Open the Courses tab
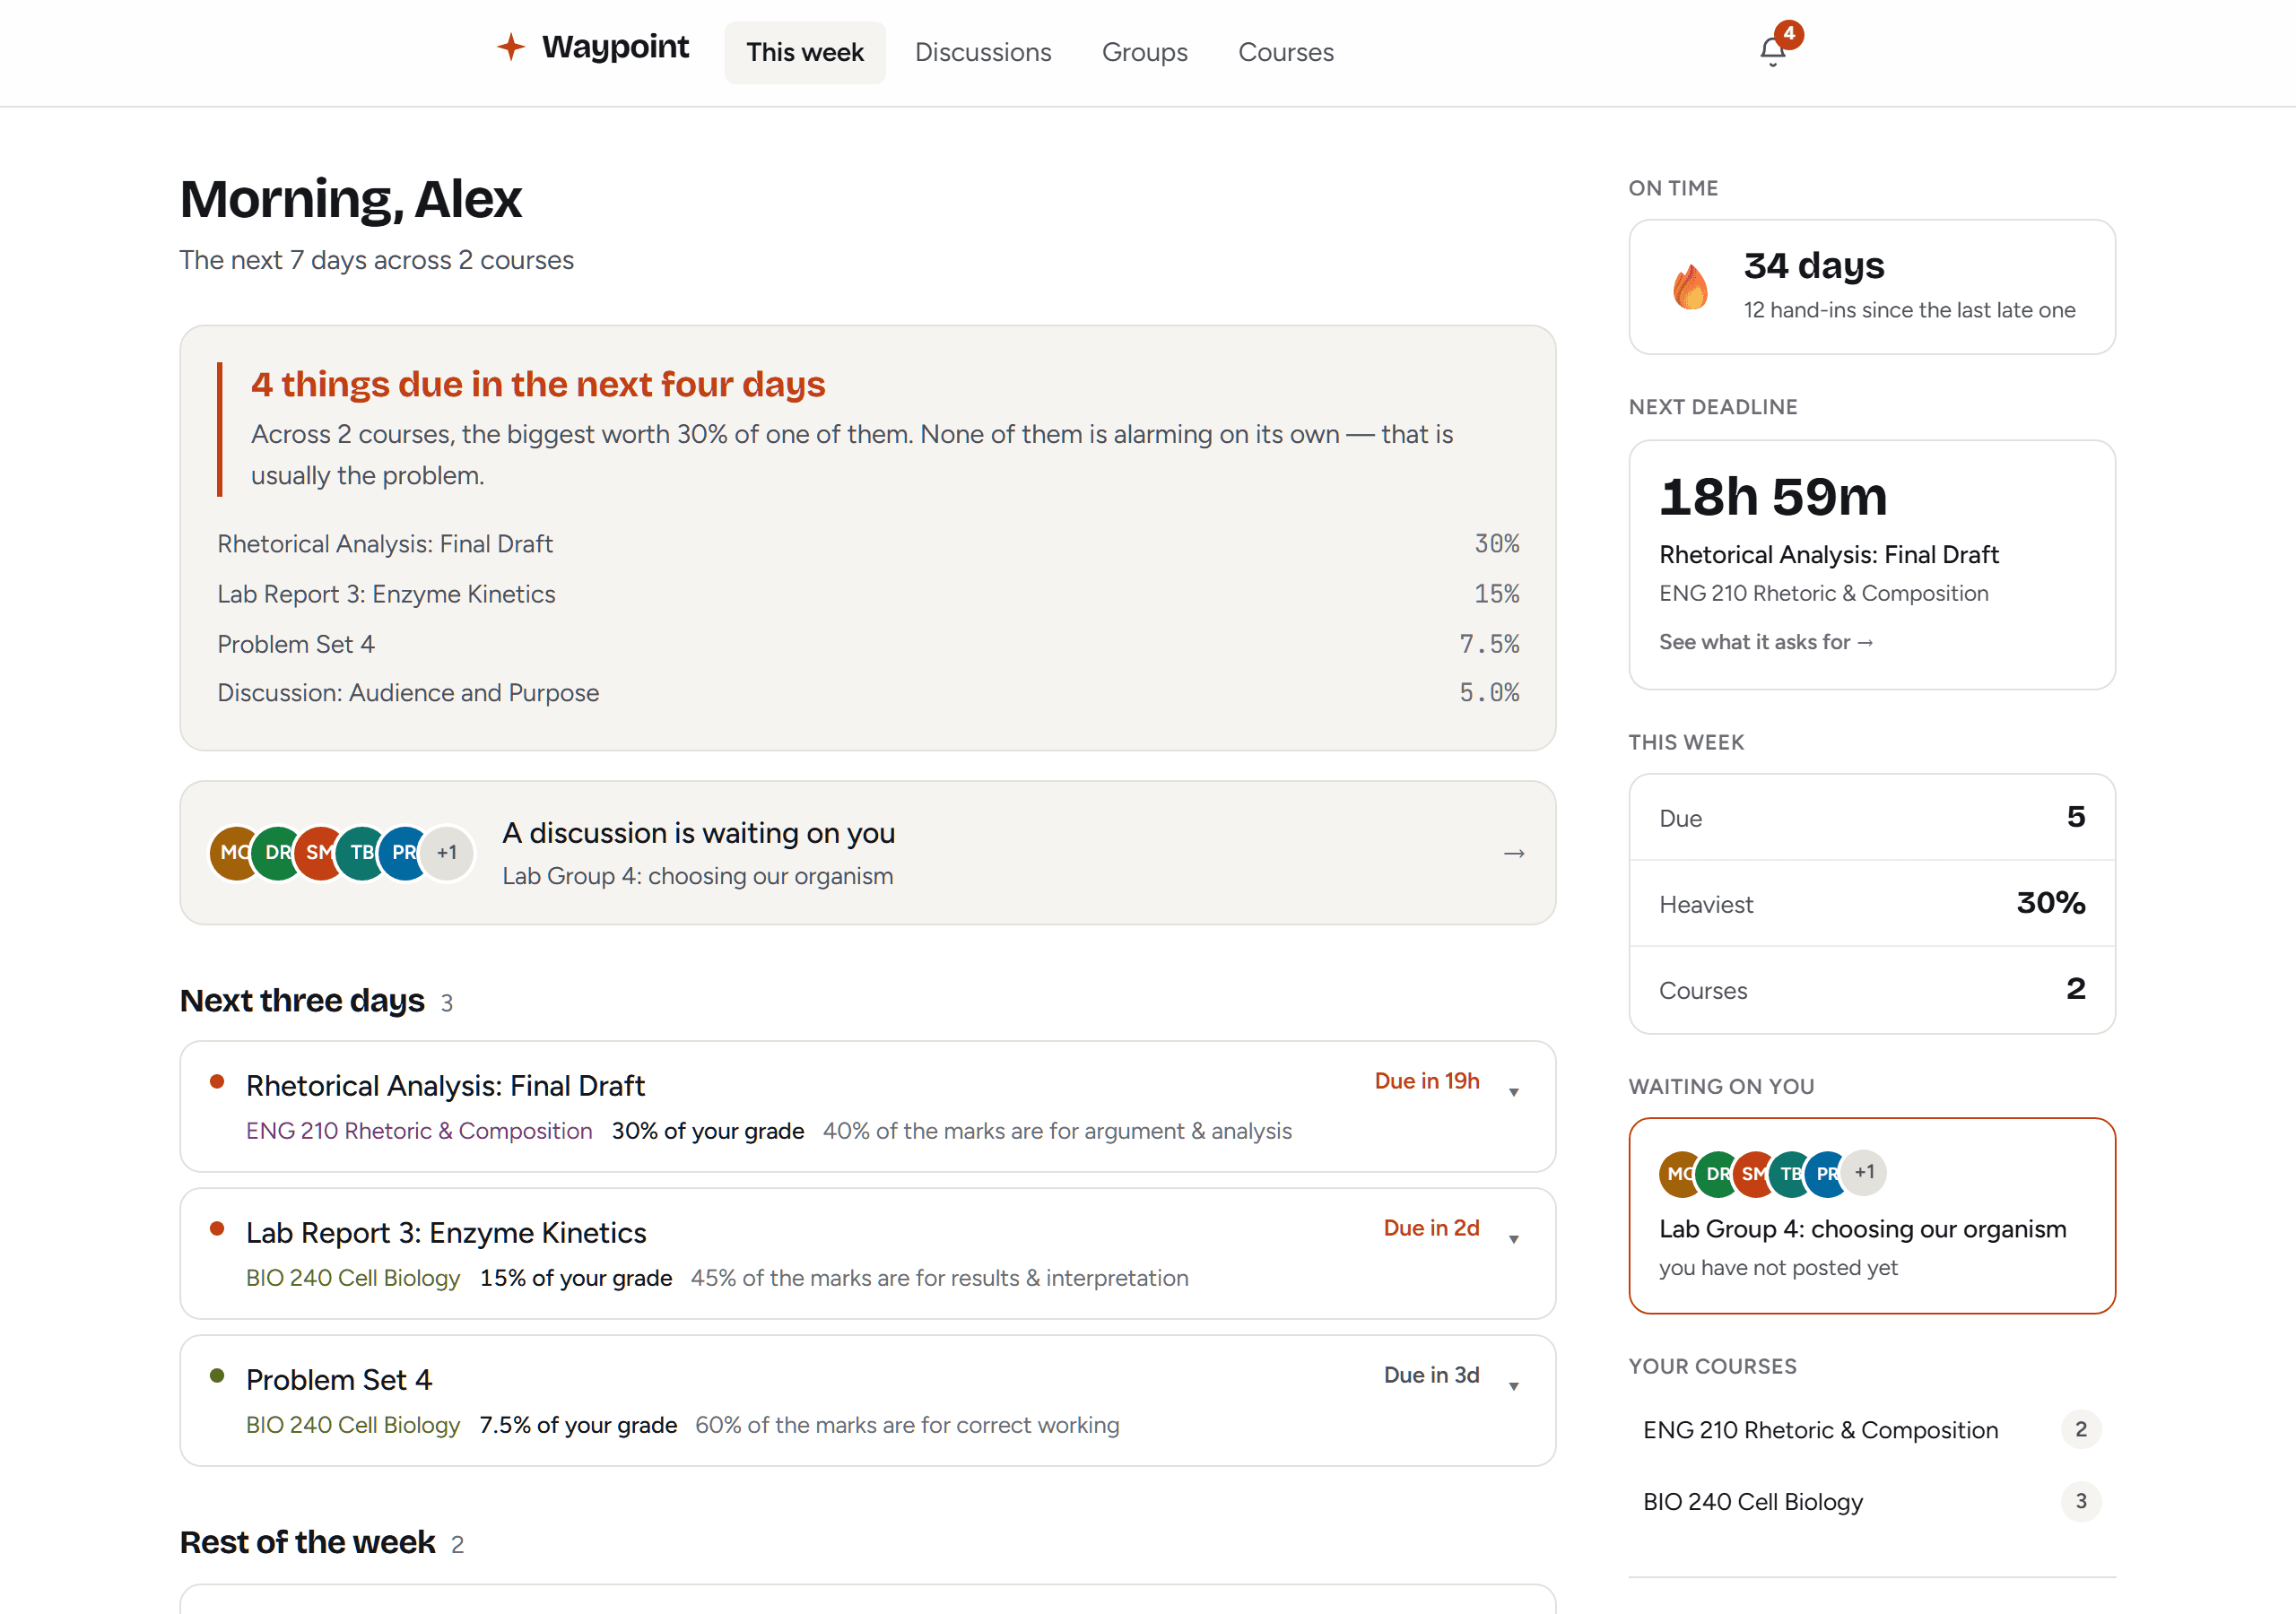 [1286, 52]
